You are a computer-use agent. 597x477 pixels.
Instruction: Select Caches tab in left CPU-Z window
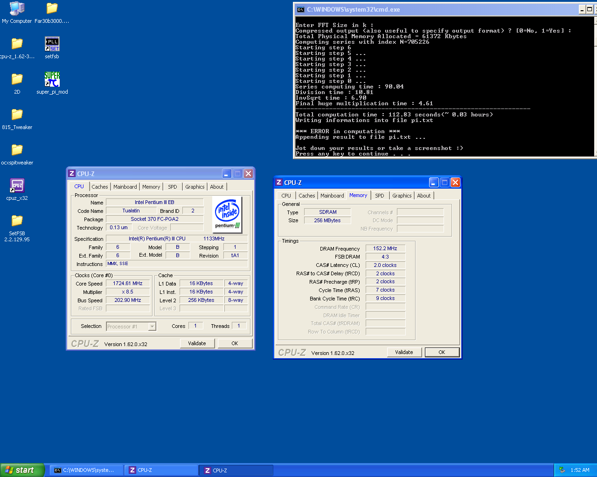tap(99, 187)
